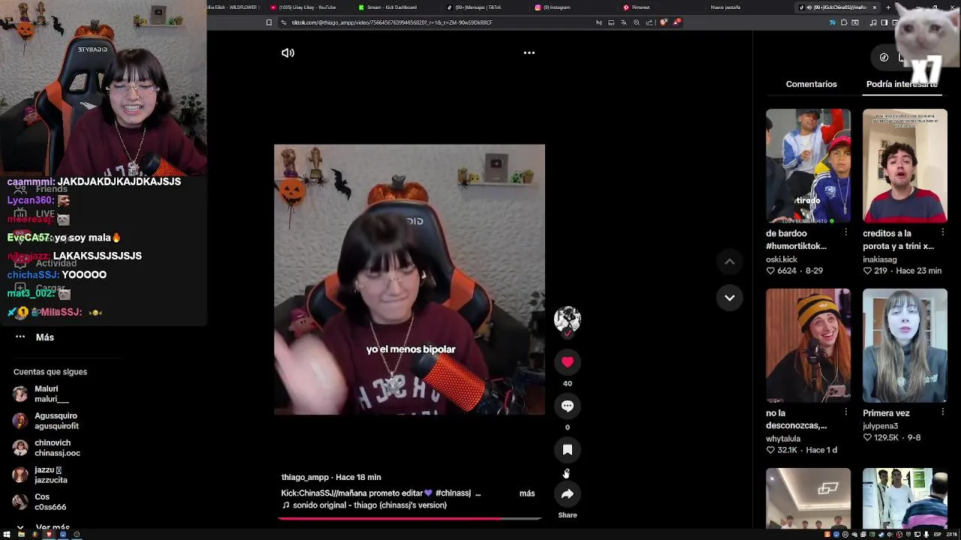Screen dimensions: 961x540
Task: Expand the caption with "más"
Action: pos(527,493)
